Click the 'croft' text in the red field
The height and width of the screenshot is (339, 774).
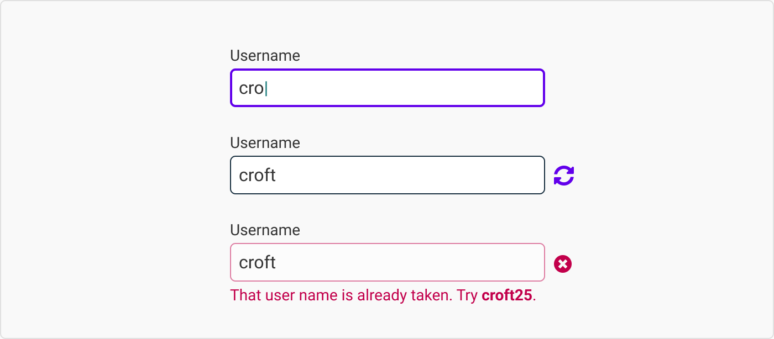(257, 263)
